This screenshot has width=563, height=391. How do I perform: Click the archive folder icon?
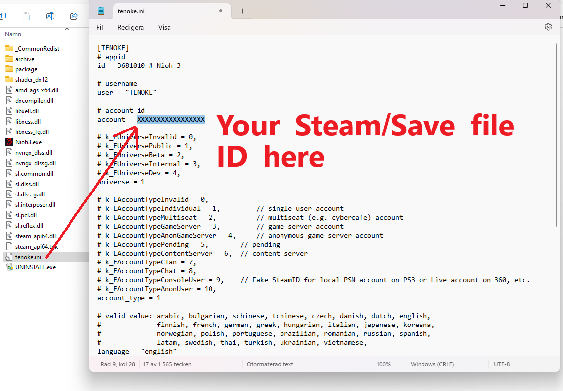[x=9, y=59]
